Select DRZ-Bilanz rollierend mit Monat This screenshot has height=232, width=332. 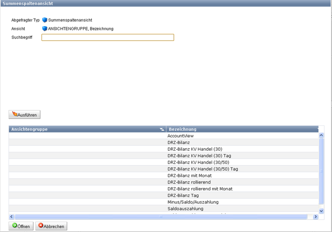coord(200,189)
